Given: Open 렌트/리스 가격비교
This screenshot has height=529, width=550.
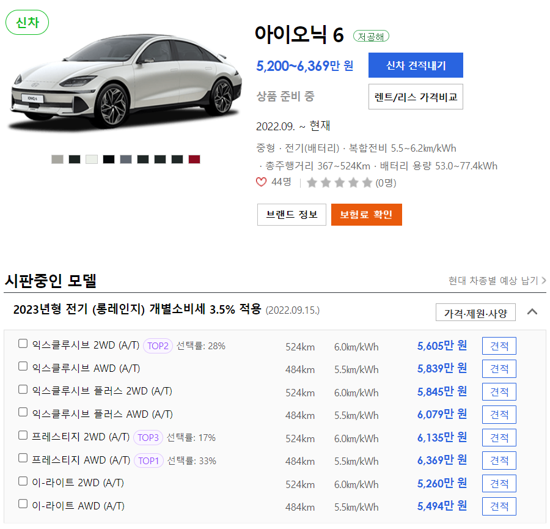Looking at the screenshot, I should coord(416,97).
